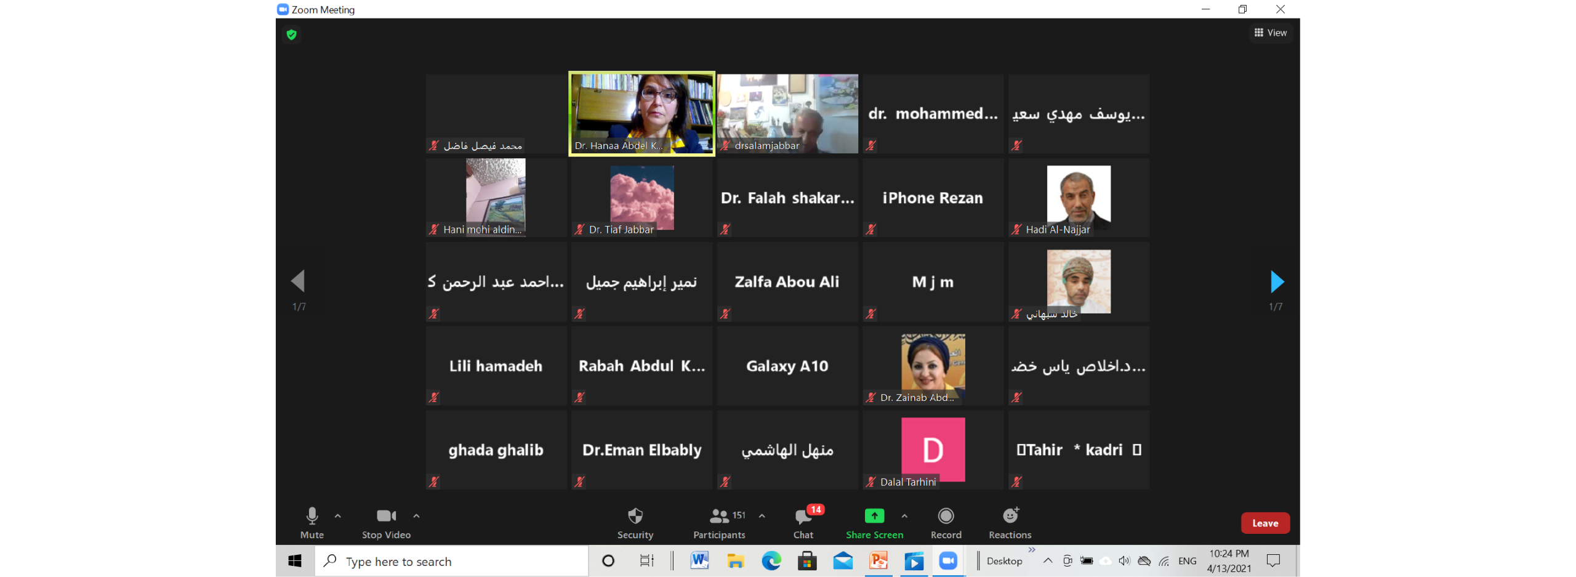Click the green encryption shield badge

pos(292,34)
